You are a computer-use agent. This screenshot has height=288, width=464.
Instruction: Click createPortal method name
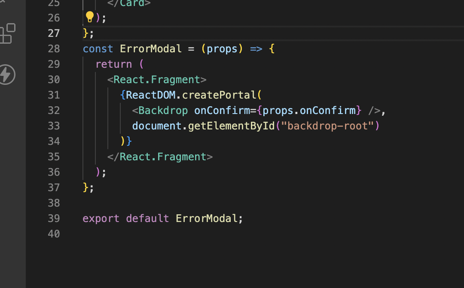219,95
